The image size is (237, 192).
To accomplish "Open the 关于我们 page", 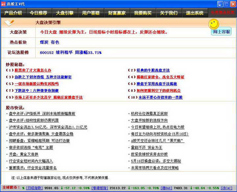I will pyautogui.click(x=169, y=13).
